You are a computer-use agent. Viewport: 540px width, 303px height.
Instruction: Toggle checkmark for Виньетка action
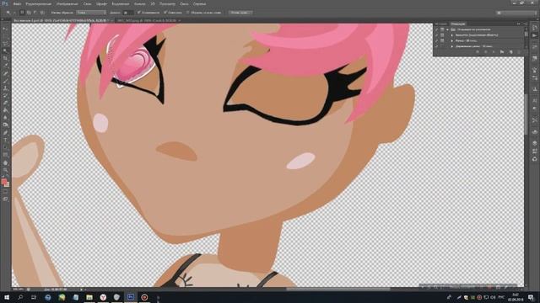pos(437,35)
